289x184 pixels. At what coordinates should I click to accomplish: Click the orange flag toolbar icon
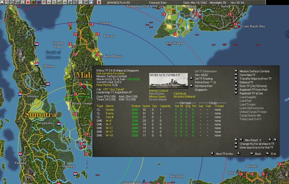click(x=44, y=2)
